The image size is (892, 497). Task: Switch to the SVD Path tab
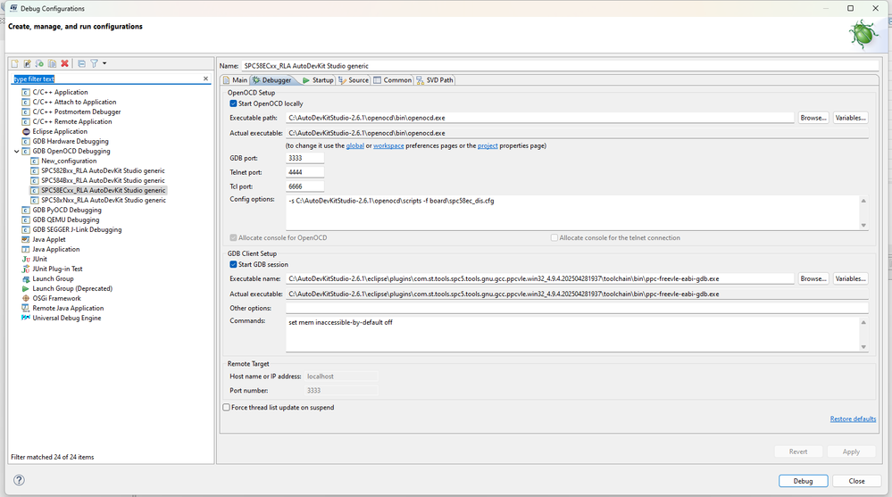pyautogui.click(x=435, y=80)
